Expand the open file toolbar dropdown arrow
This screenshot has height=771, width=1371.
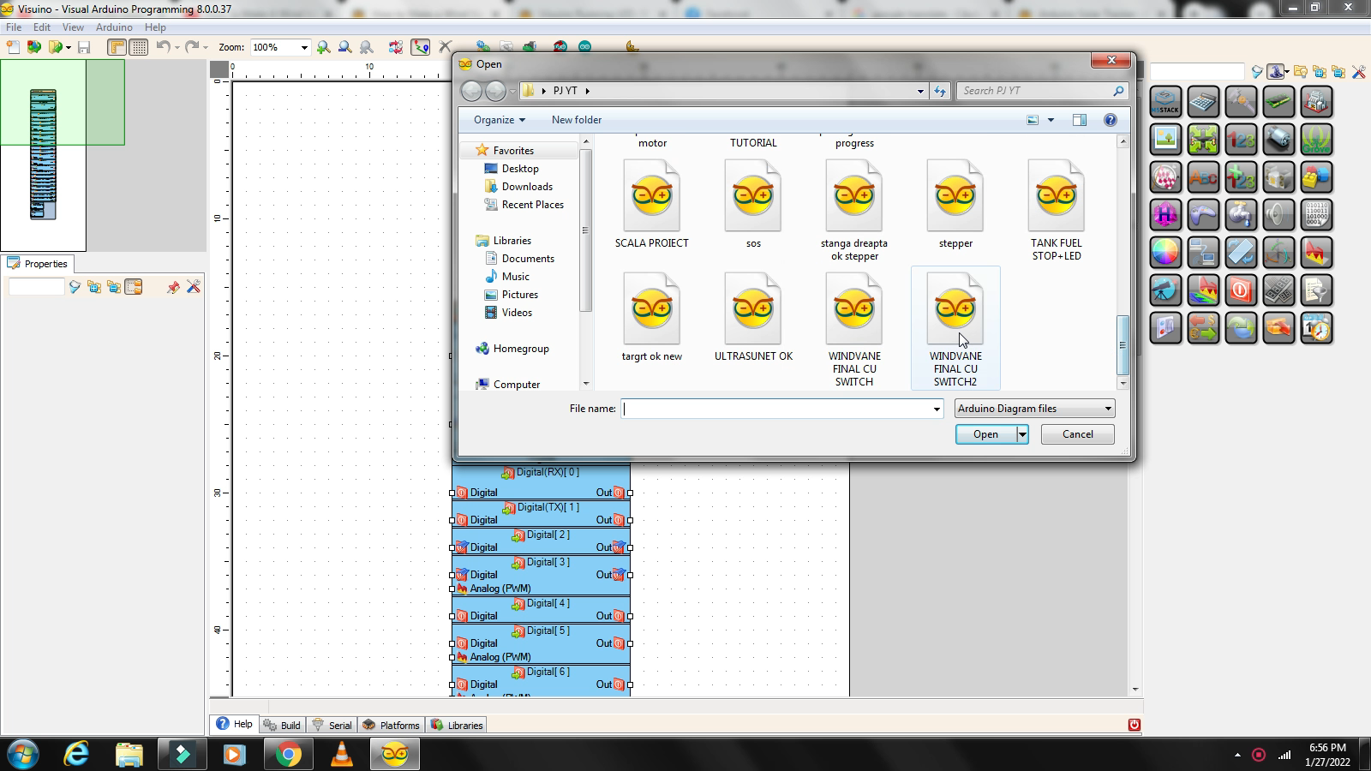tap(69, 47)
